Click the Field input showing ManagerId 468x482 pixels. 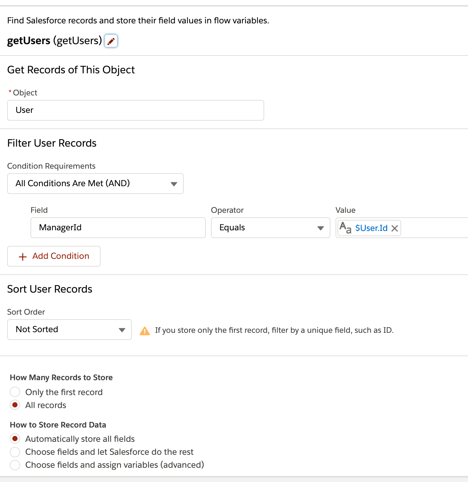(118, 228)
